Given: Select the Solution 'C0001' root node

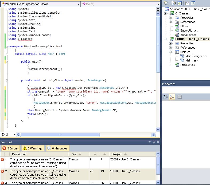Looking at the screenshot, I should click(x=190, y=9).
